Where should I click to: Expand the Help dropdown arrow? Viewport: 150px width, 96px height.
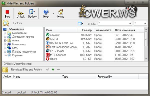tap(53, 13)
